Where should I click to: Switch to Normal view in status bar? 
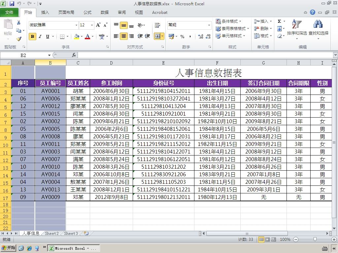pos(261,239)
